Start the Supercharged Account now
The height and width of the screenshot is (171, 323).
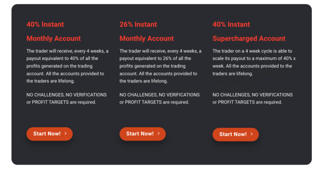click(x=236, y=134)
